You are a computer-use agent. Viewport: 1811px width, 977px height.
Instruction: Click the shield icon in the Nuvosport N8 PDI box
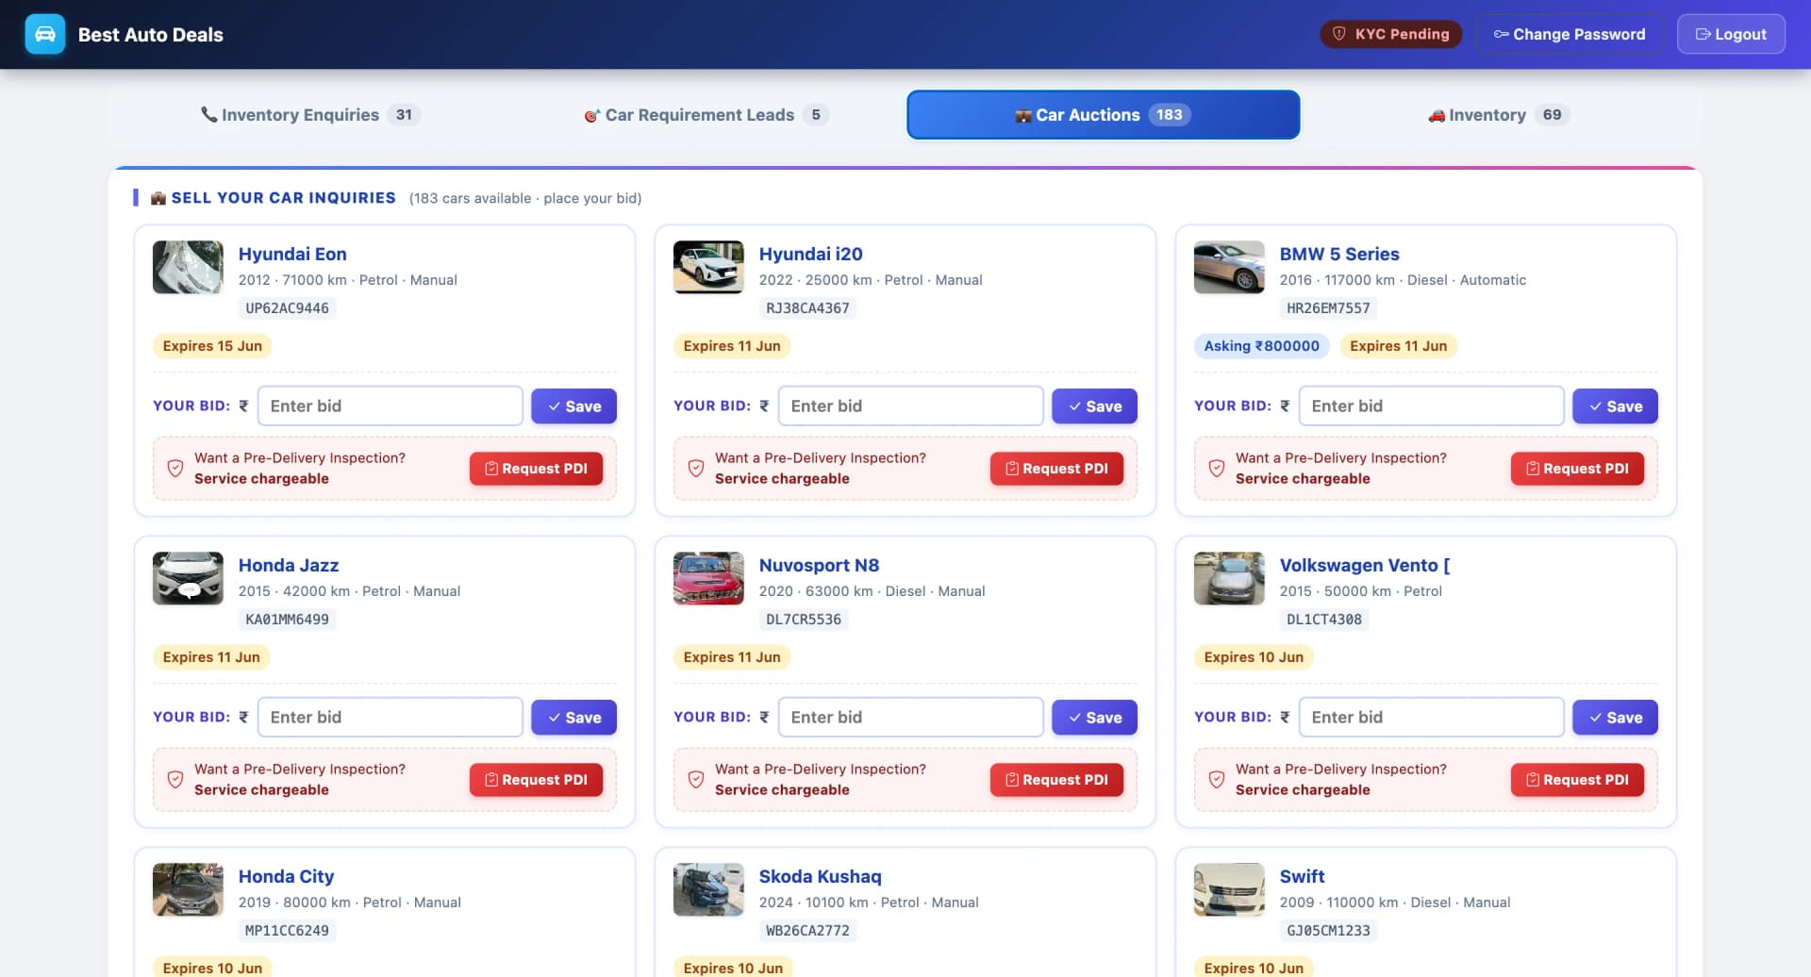pos(696,779)
